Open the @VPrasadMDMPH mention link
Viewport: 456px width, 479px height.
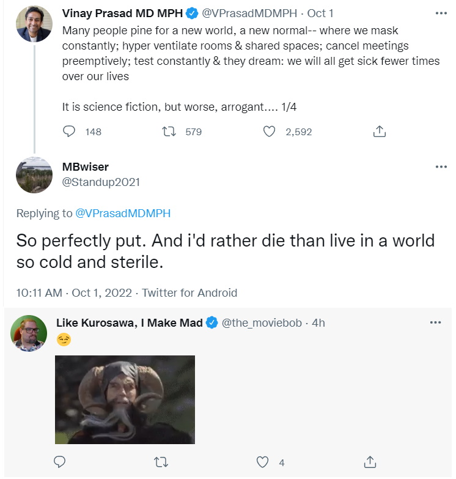coord(123,214)
